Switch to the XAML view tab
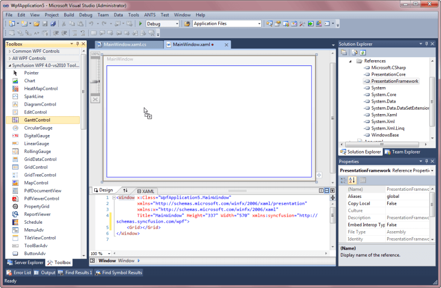The height and width of the screenshot is (288, 441). tap(146, 191)
